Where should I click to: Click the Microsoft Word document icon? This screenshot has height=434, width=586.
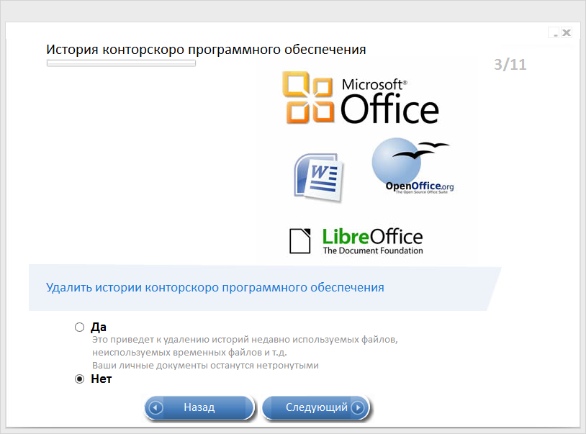click(x=318, y=177)
